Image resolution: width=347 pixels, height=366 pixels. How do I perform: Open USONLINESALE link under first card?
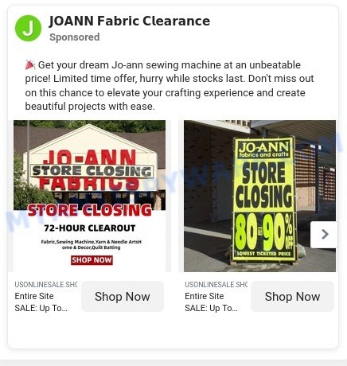point(46,285)
